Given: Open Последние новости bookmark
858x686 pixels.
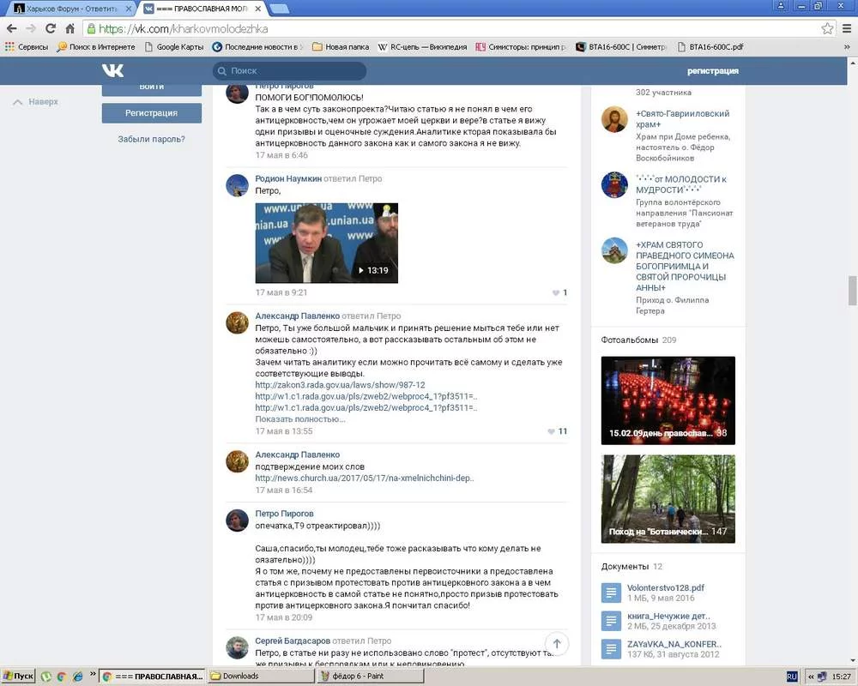Looking at the screenshot, I should click(257, 47).
